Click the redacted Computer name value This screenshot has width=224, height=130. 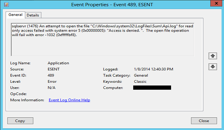[152, 88]
